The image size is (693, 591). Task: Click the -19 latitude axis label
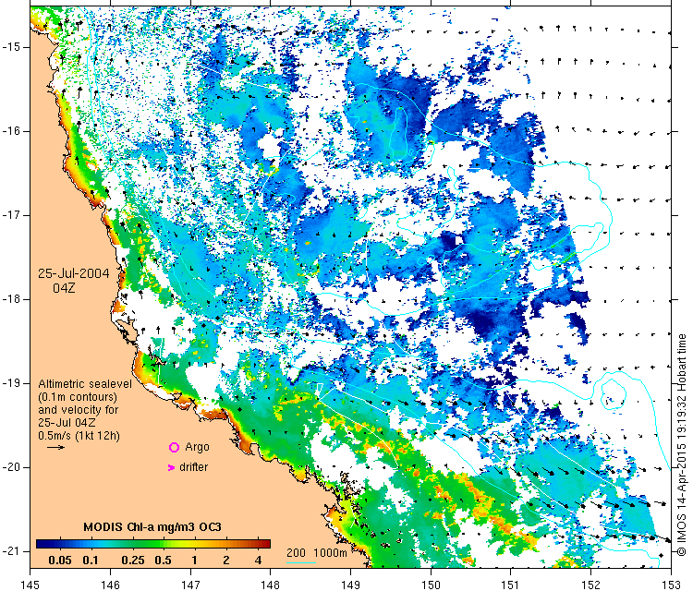click(10, 383)
